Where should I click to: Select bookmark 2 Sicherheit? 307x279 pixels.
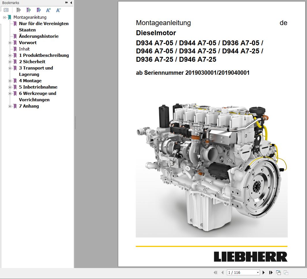tap(32, 61)
